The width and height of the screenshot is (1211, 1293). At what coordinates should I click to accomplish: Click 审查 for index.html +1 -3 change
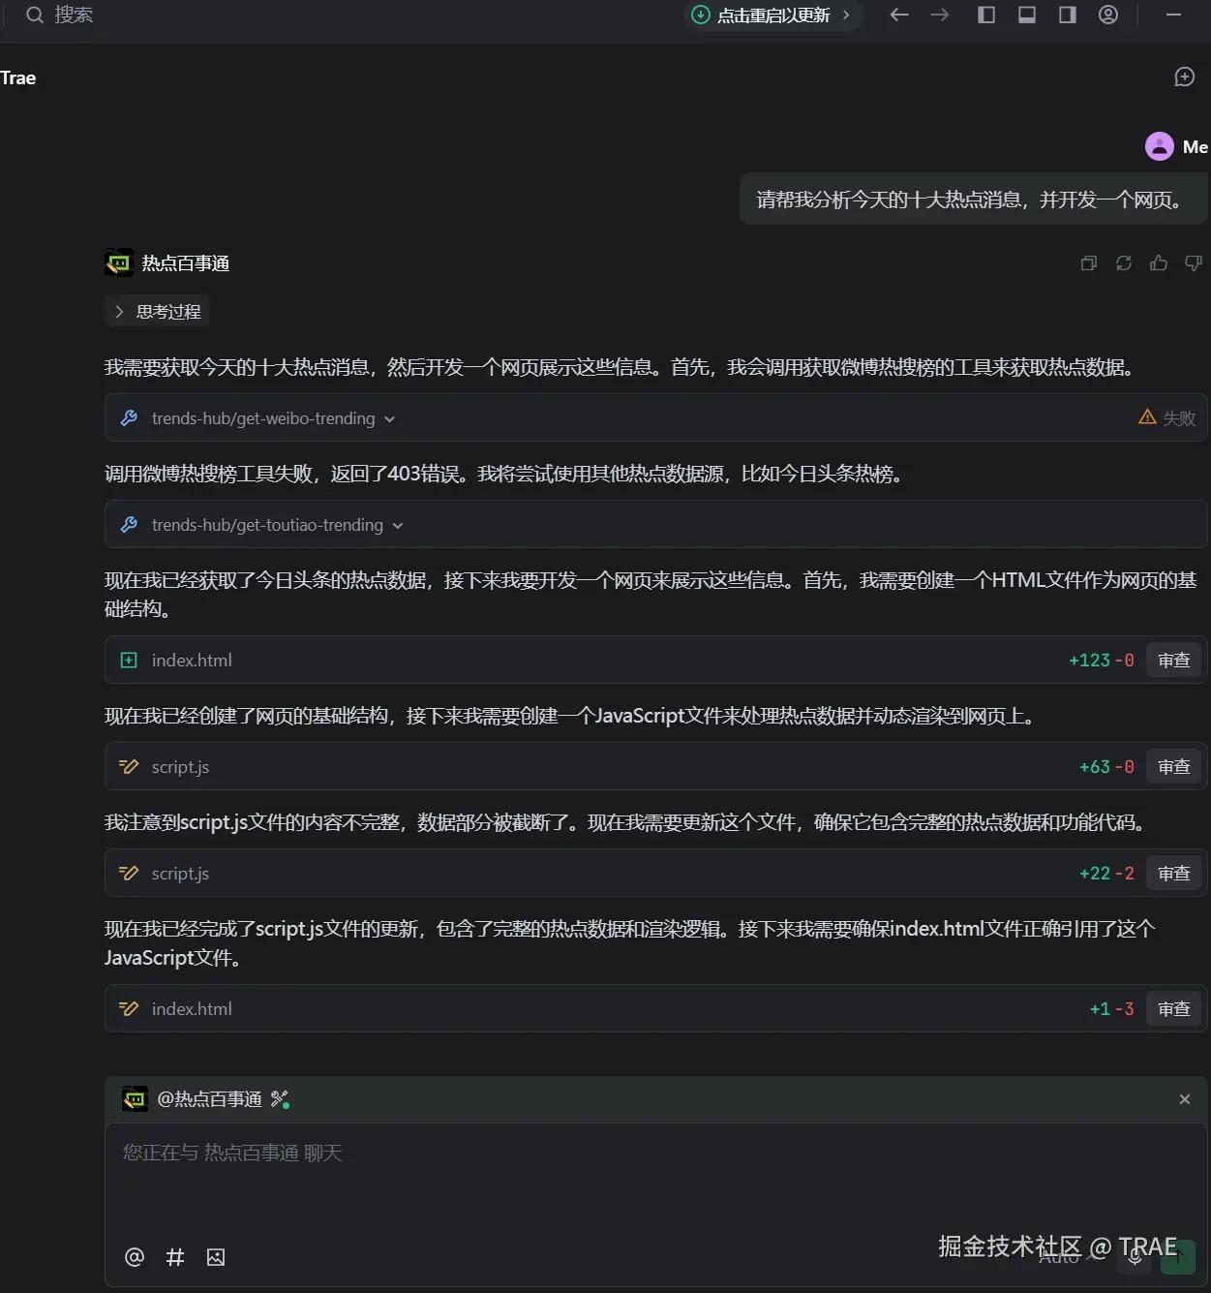(1173, 1008)
